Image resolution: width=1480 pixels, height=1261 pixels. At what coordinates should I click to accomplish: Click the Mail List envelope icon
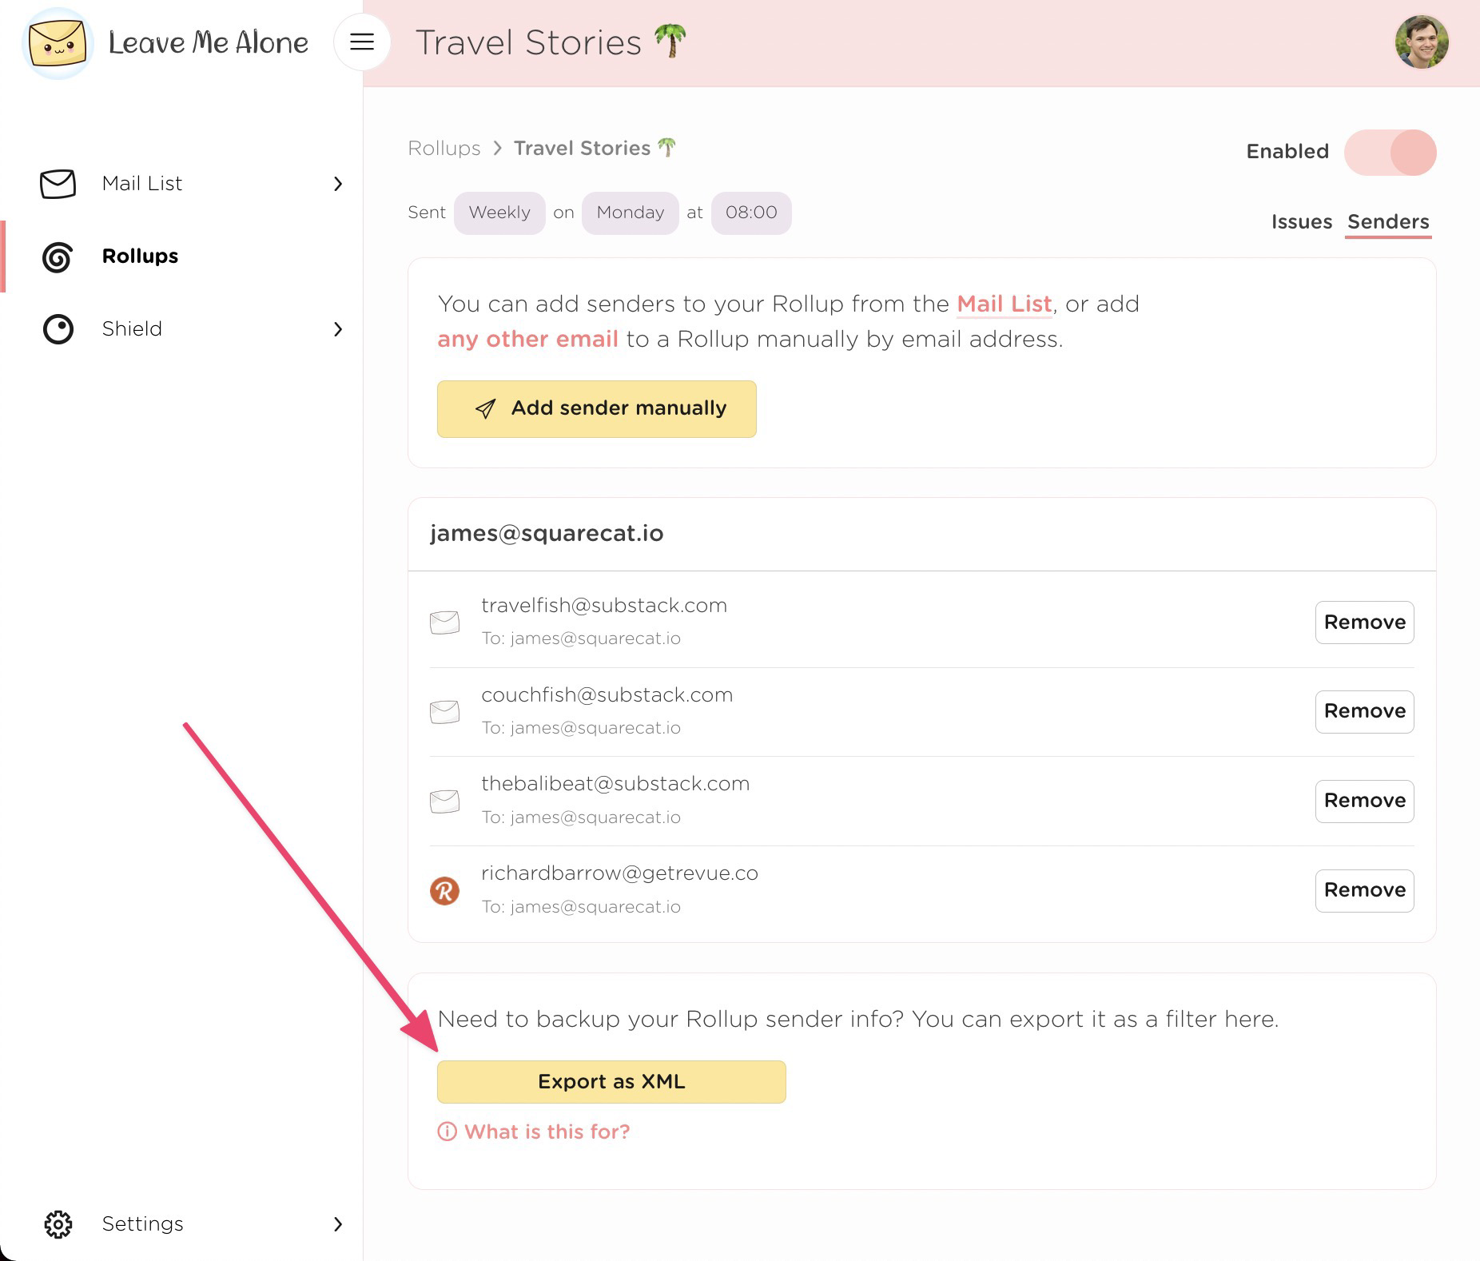click(x=58, y=184)
